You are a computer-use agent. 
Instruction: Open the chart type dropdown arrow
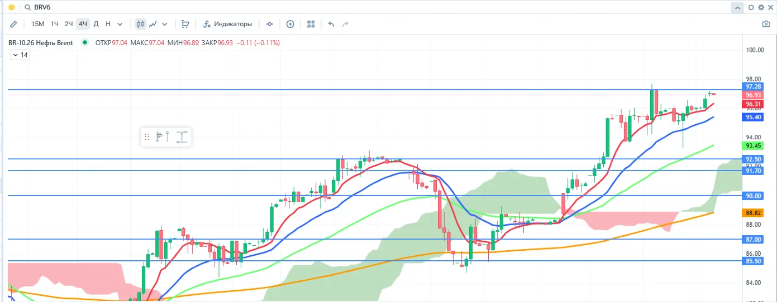click(165, 24)
